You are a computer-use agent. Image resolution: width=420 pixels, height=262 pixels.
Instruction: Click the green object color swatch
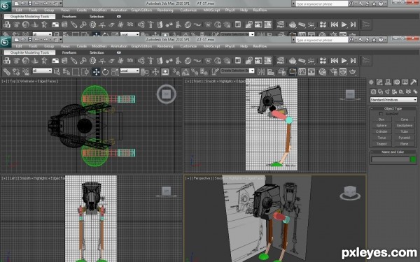point(413,159)
